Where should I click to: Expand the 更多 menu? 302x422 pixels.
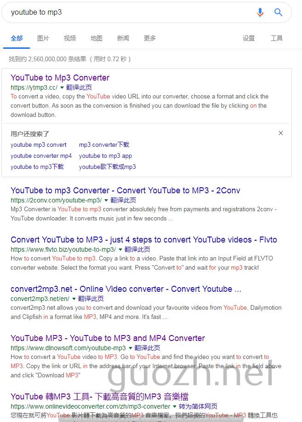pos(149,39)
